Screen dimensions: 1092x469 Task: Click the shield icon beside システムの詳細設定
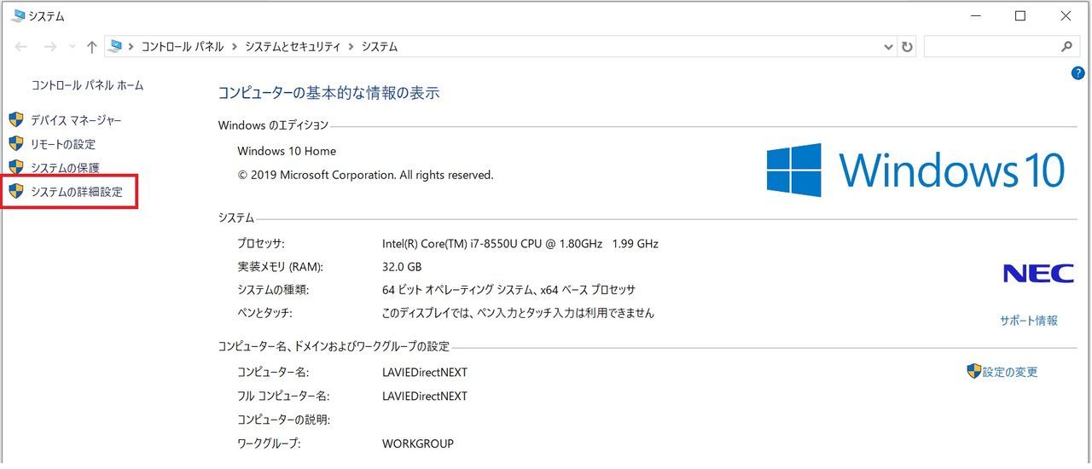click(x=15, y=191)
